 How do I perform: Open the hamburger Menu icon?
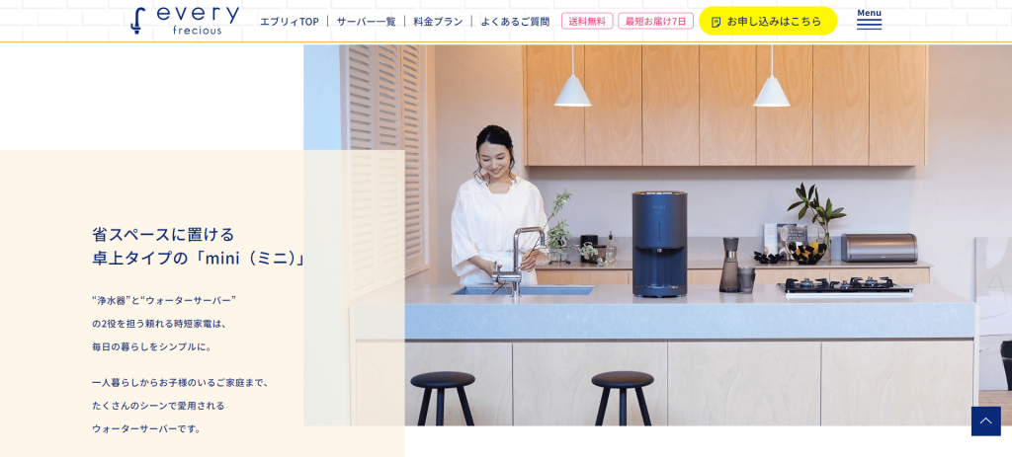coord(869,19)
